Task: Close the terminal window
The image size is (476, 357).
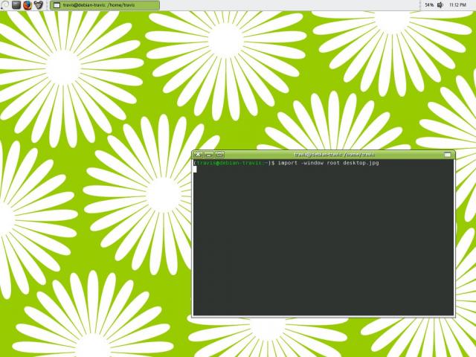Action: click(x=198, y=155)
